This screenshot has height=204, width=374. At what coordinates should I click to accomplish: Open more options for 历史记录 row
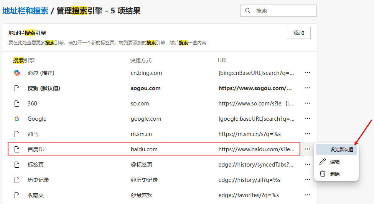(x=308, y=180)
